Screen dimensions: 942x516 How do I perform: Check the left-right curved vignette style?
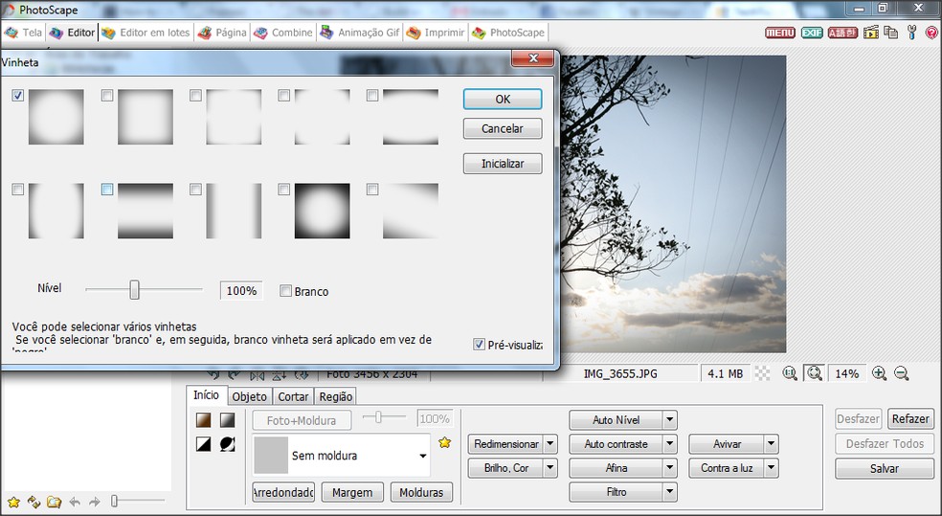pyautogui.click(x=18, y=190)
